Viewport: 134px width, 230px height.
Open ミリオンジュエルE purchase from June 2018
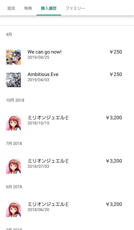67,209
